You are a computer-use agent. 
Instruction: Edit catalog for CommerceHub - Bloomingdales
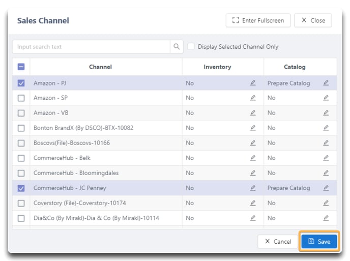[x=326, y=173]
